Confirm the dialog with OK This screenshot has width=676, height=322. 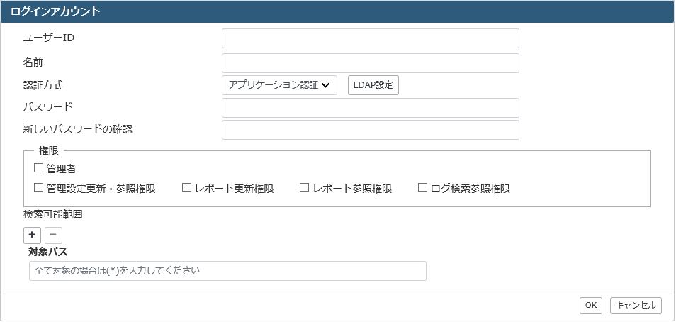(591, 305)
